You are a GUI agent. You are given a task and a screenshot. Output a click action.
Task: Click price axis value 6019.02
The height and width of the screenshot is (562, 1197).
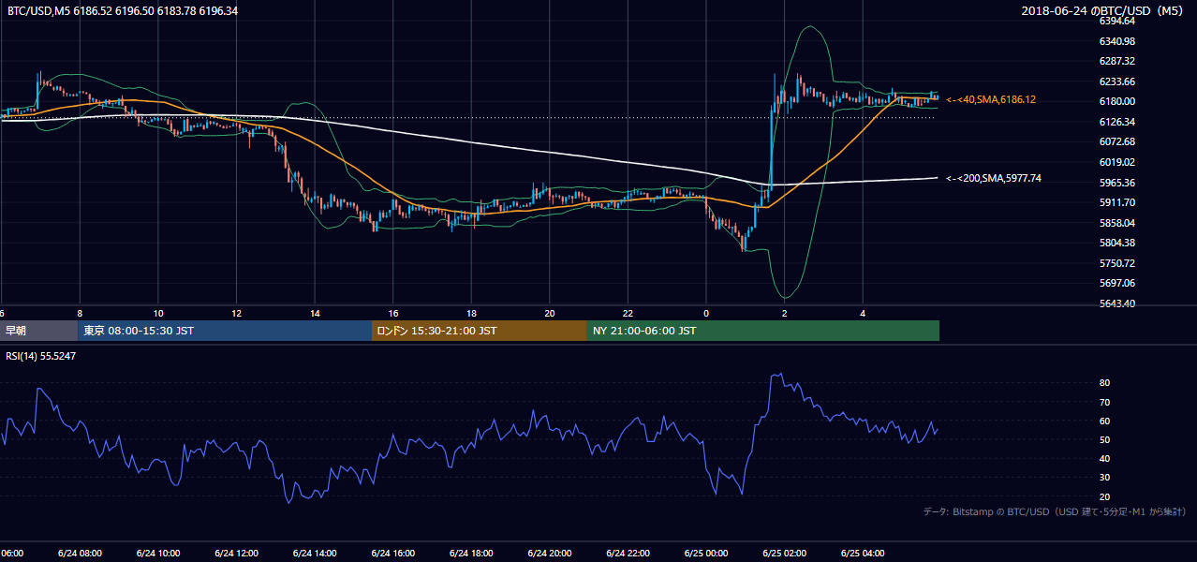click(1117, 162)
